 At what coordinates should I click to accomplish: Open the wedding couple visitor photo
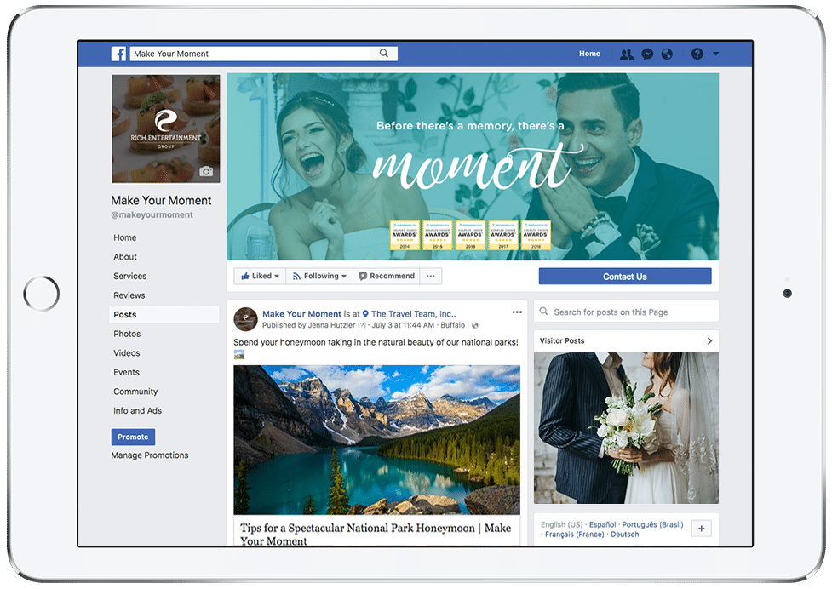pos(626,428)
